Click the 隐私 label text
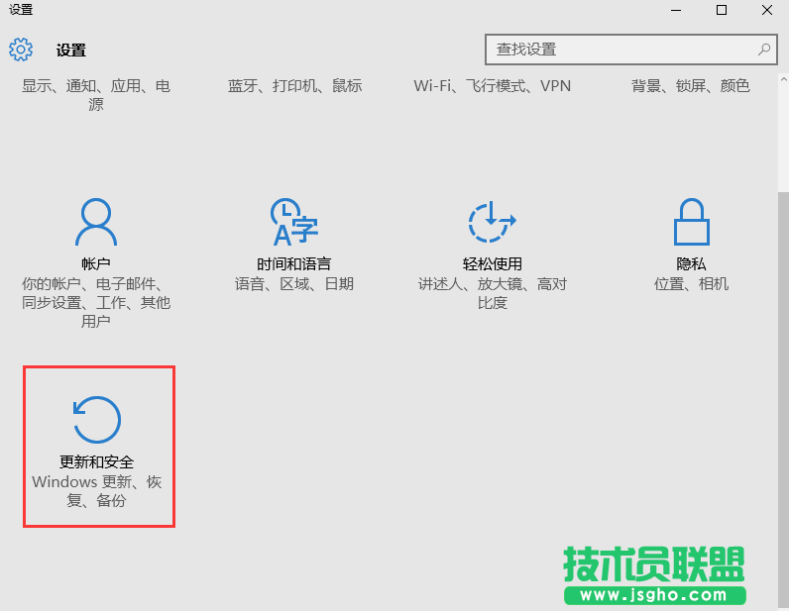 691,264
